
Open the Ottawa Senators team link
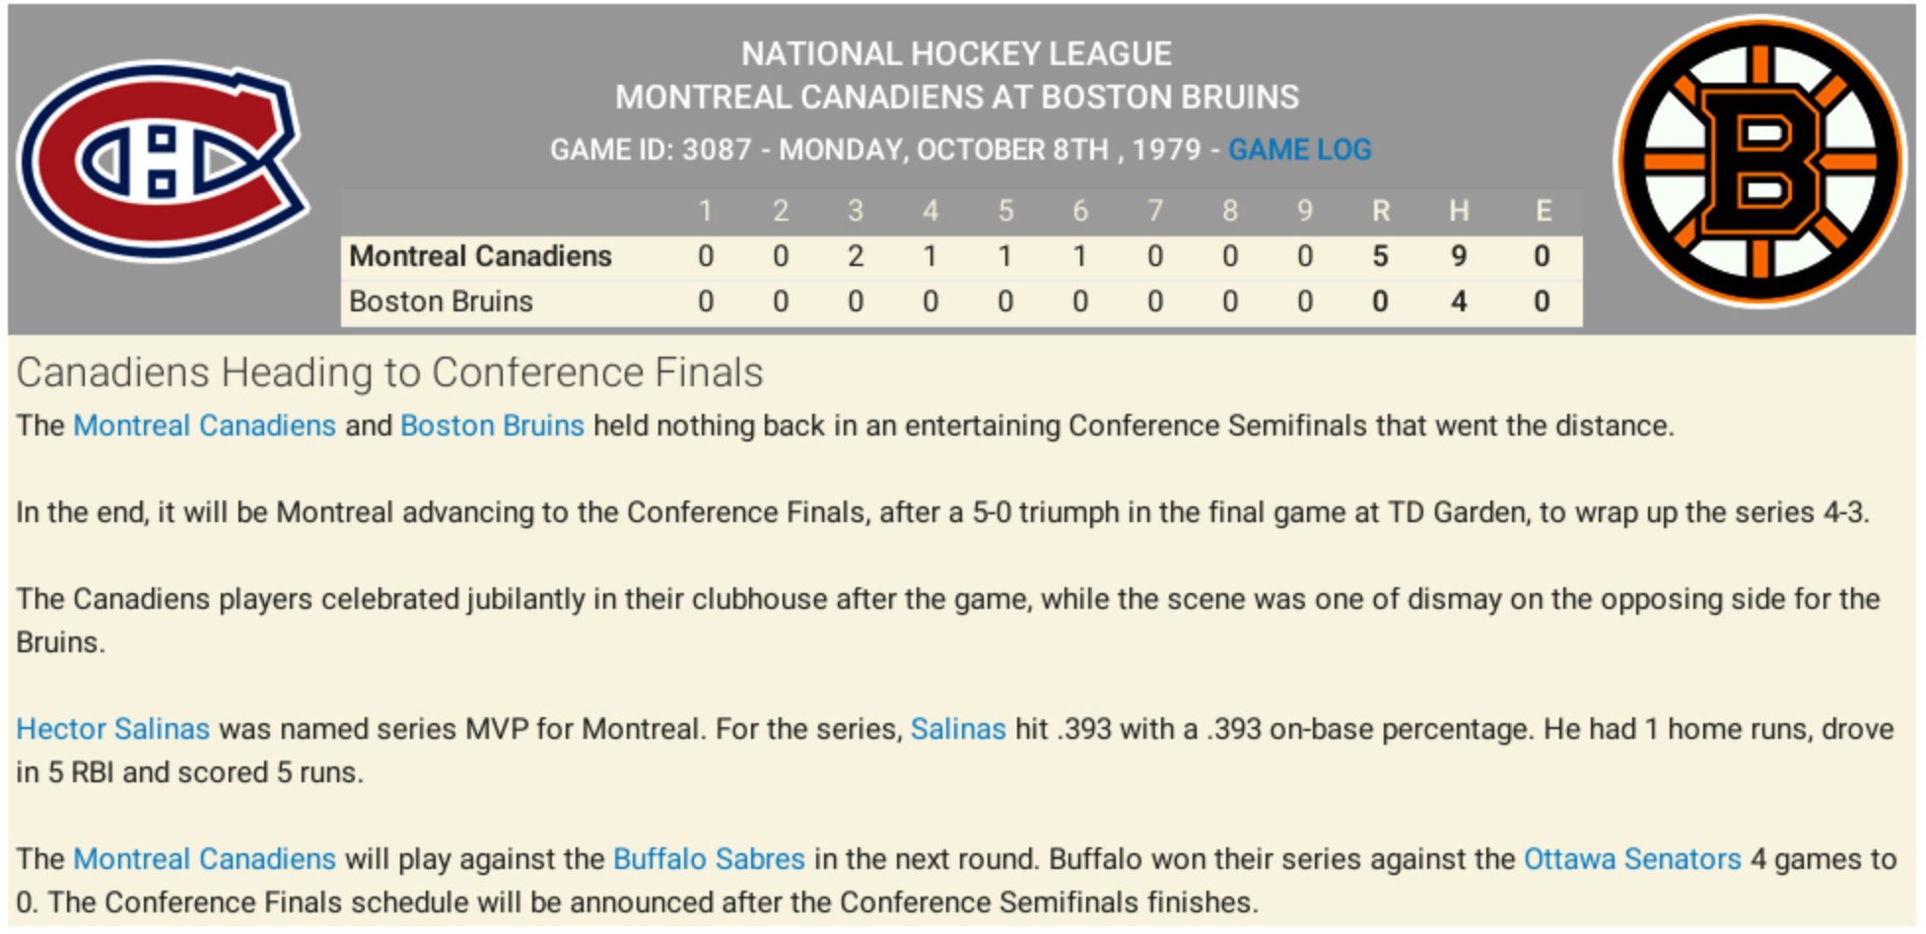[1632, 859]
